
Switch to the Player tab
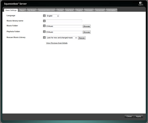(x=22, y=10)
